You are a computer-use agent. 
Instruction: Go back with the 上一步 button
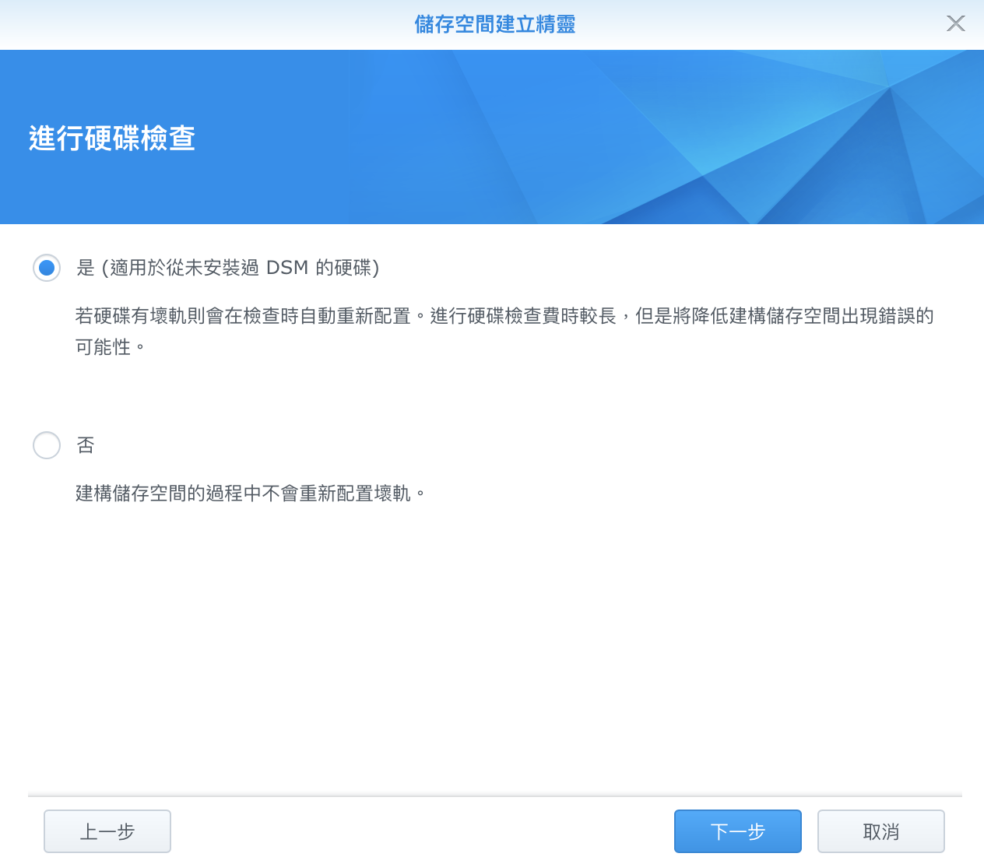pos(107,831)
